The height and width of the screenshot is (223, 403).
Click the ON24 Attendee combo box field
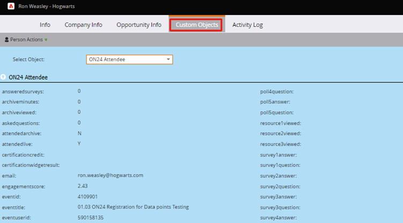pyautogui.click(x=129, y=59)
